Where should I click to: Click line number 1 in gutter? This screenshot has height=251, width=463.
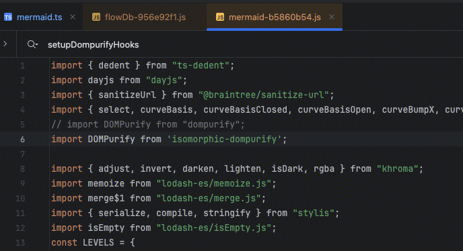(22, 65)
